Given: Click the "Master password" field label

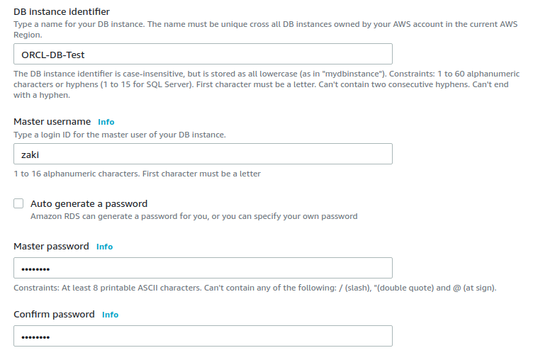Looking at the screenshot, I should 51,247.
